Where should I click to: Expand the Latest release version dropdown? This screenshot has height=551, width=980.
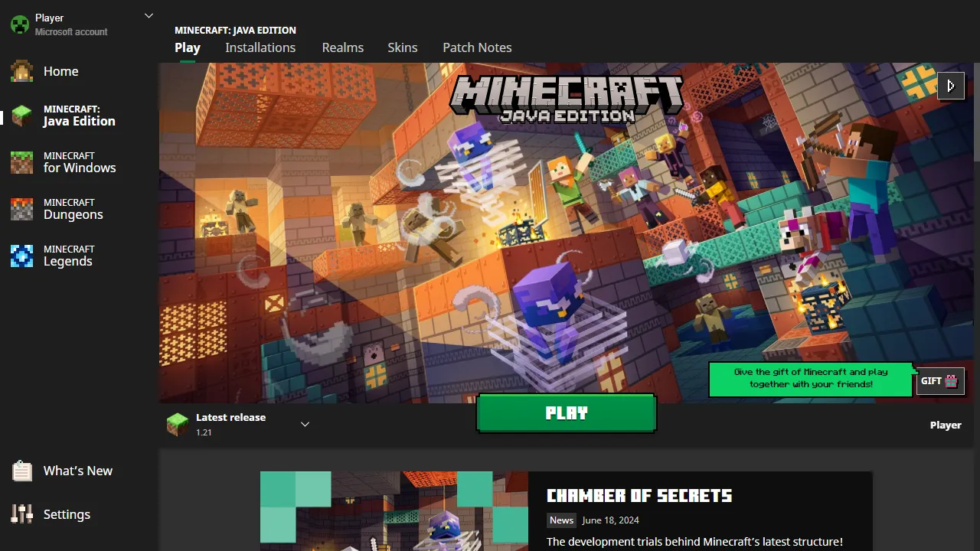click(x=305, y=424)
